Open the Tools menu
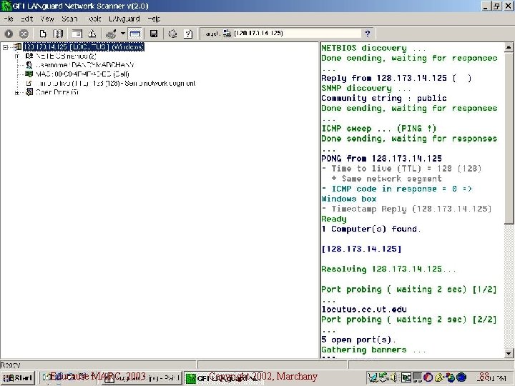The image size is (515, 386). (94, 19)
